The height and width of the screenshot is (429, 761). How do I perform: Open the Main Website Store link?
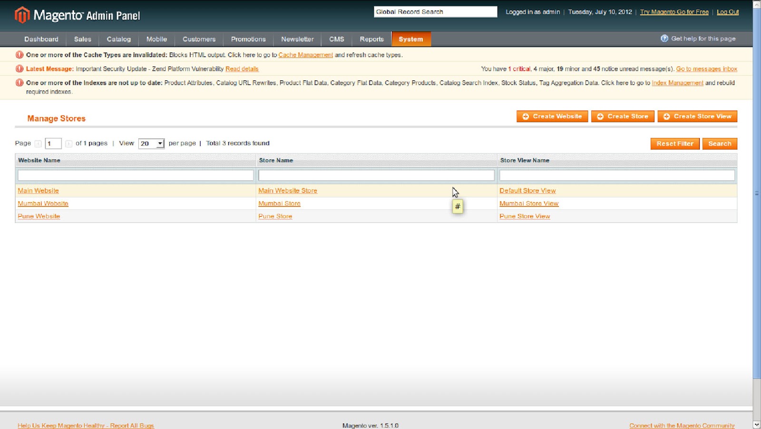287,191
